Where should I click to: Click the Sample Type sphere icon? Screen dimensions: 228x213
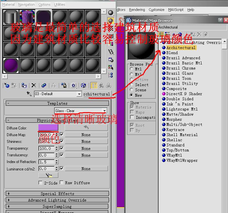pyautogui.click(x=111, y=13)
